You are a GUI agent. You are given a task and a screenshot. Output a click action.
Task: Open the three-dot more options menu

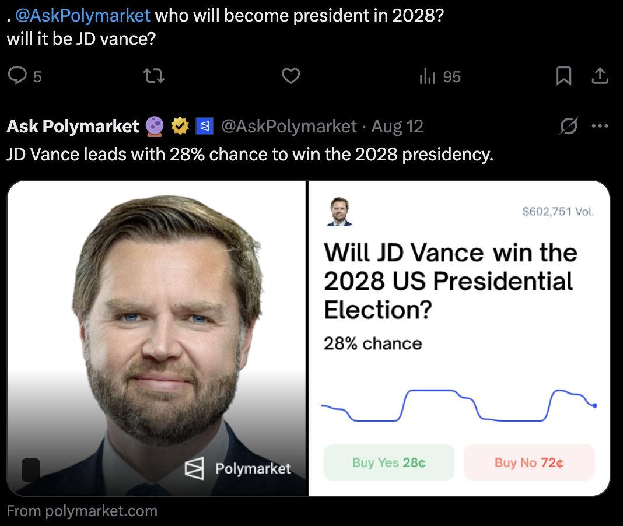tap(600, 125)
